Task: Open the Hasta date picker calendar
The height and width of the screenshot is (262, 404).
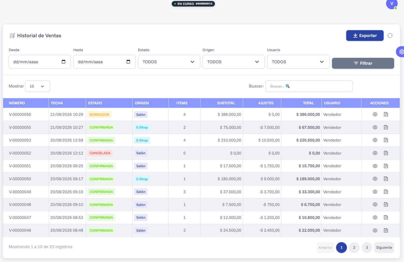Action: [x=128, y=62]
